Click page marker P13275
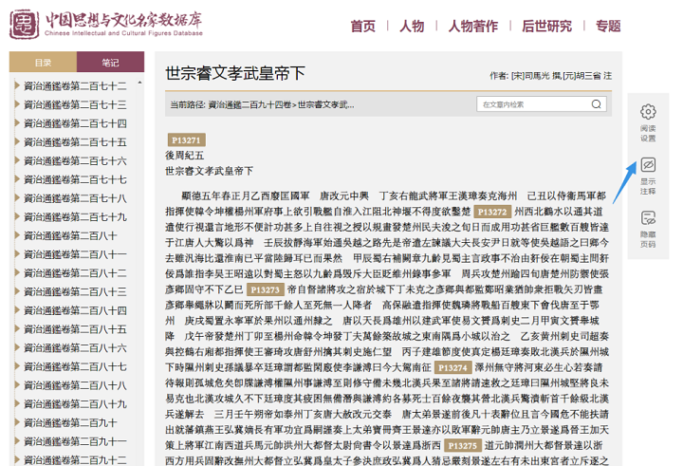This screenshot has width=683, height=466. click(x=462, y=444)
